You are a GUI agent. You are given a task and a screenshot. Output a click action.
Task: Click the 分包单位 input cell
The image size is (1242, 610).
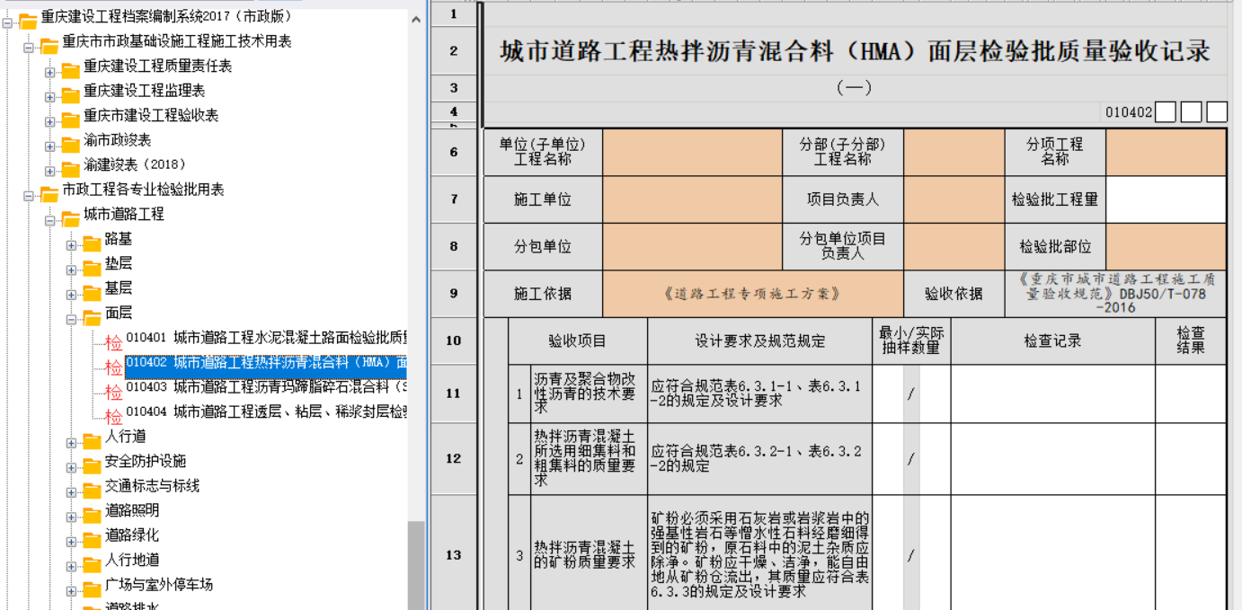pos(692,246)
